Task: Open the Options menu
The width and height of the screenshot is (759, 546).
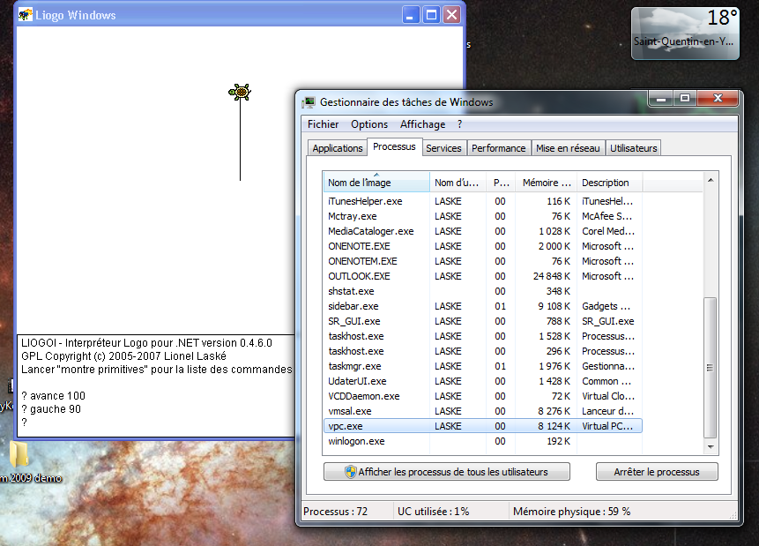Action: pos(369,124)
